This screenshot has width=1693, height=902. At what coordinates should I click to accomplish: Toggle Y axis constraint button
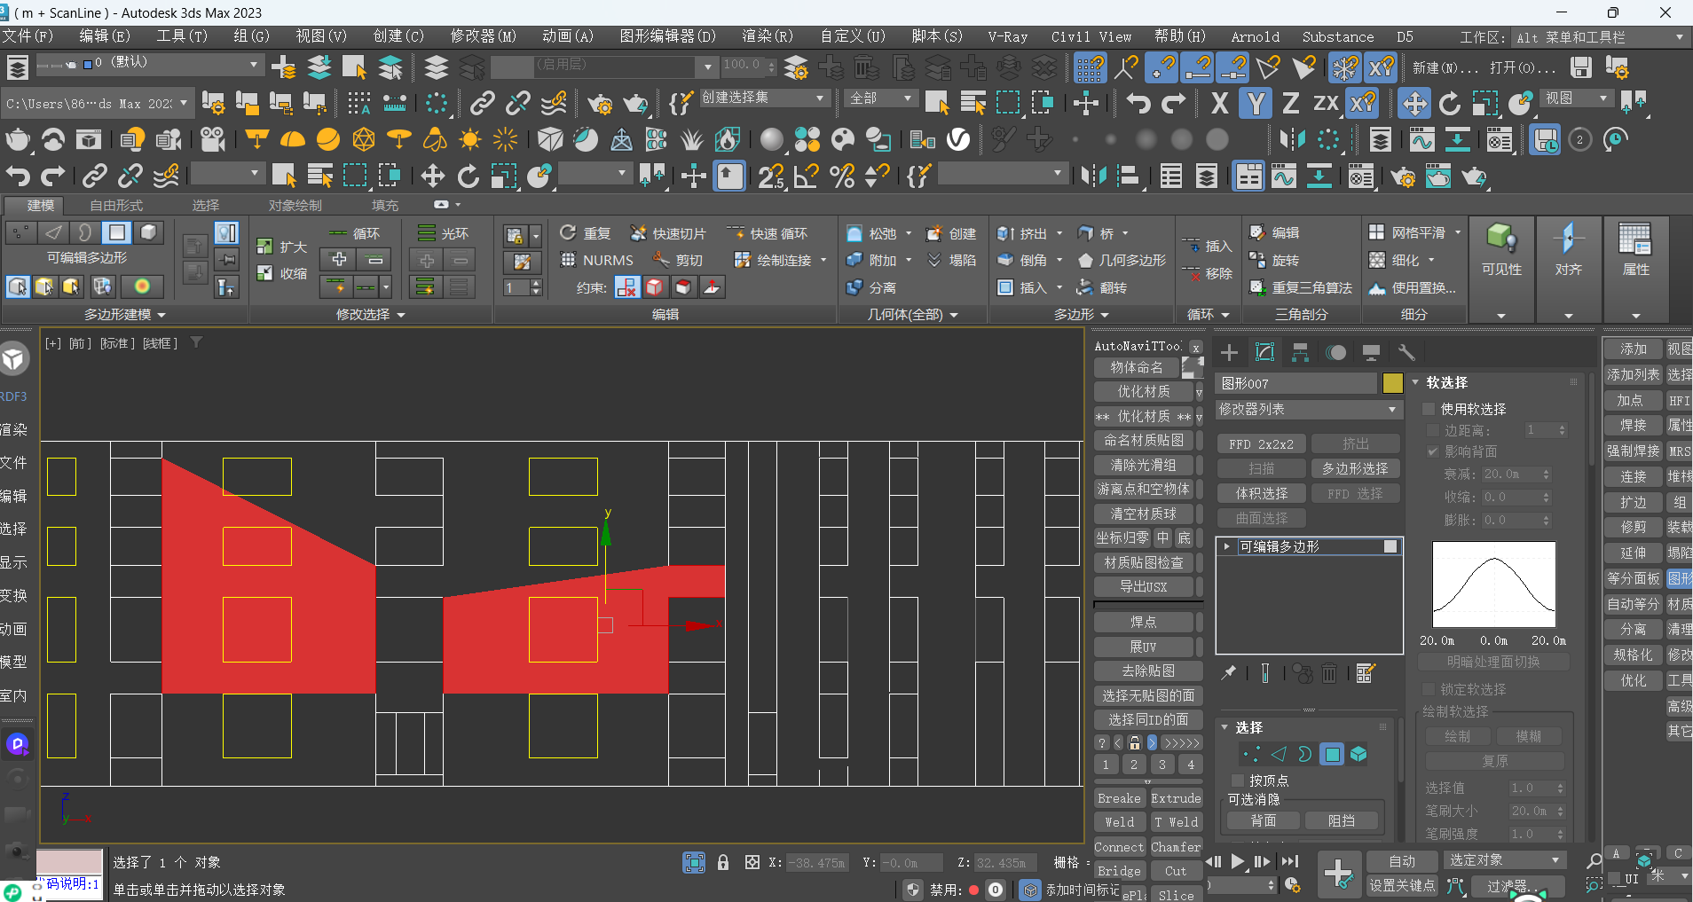[x=1256, y=103]
